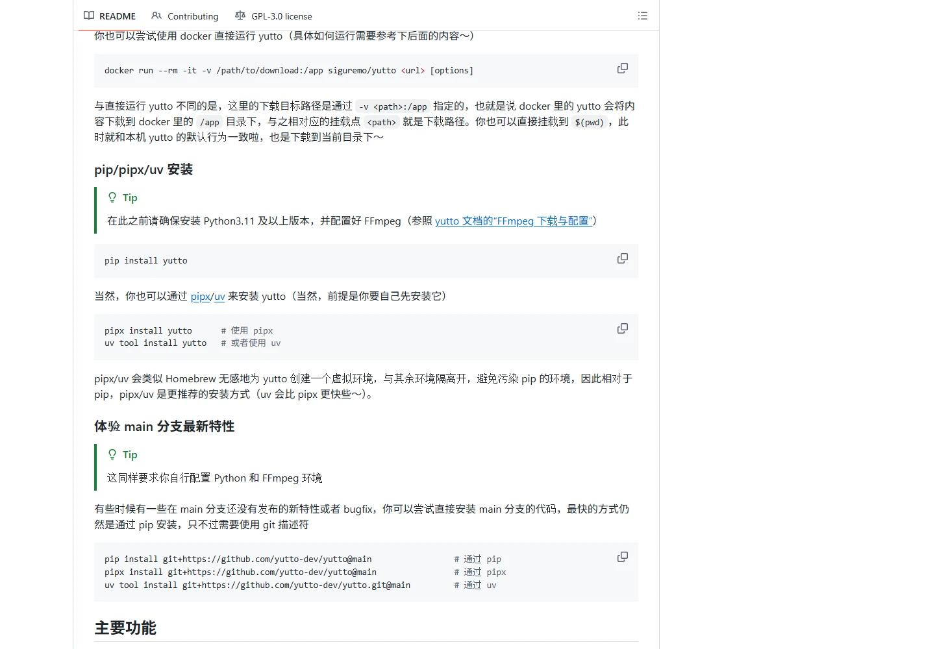Follow the pipx link
The height and width of the screenshot is (649, 935).
click(200, 296)
